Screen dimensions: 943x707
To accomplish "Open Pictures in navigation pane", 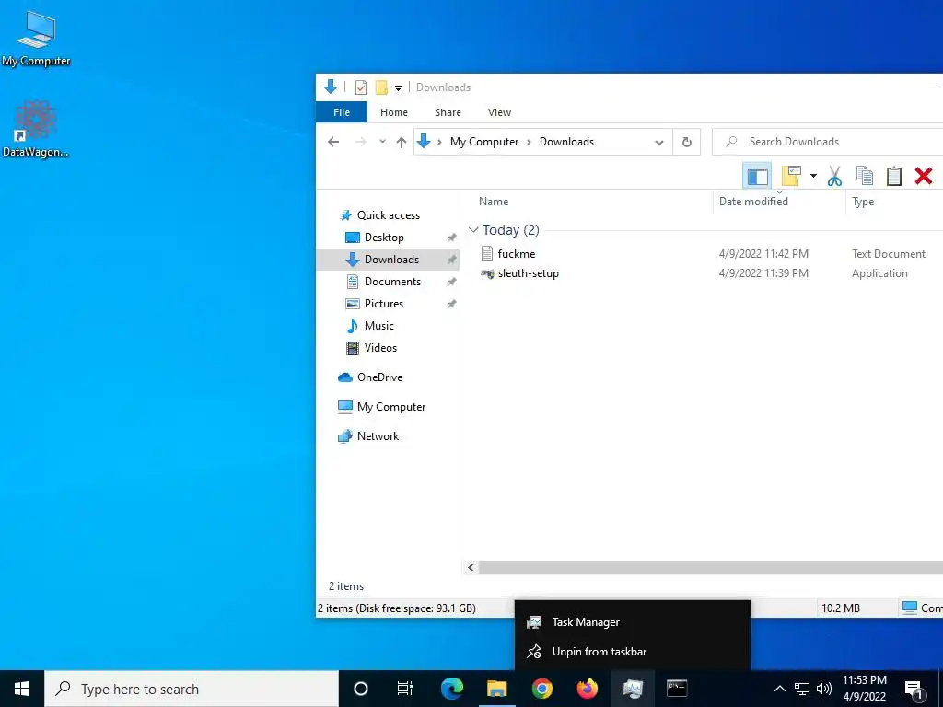I will [x=384, y=304].
